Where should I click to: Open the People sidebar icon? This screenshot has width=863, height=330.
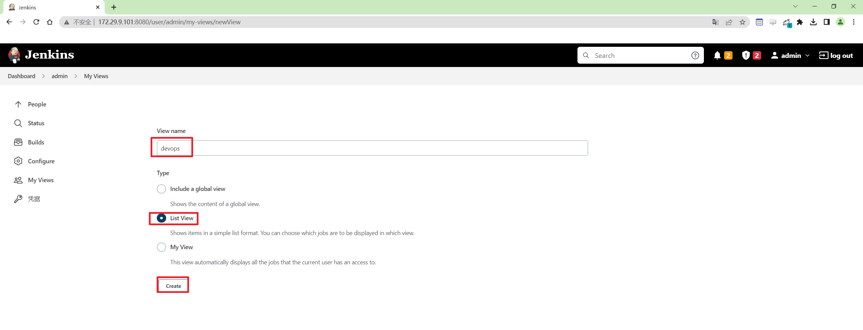[x=18, y=104]
